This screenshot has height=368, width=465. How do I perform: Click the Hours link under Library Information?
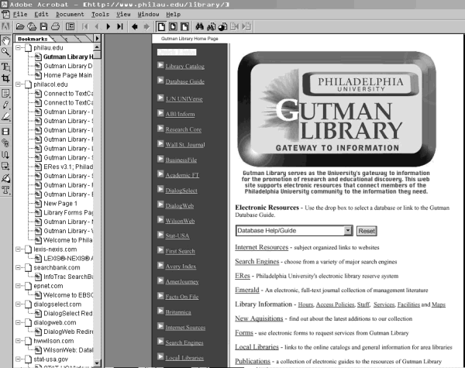coord(305,304)
